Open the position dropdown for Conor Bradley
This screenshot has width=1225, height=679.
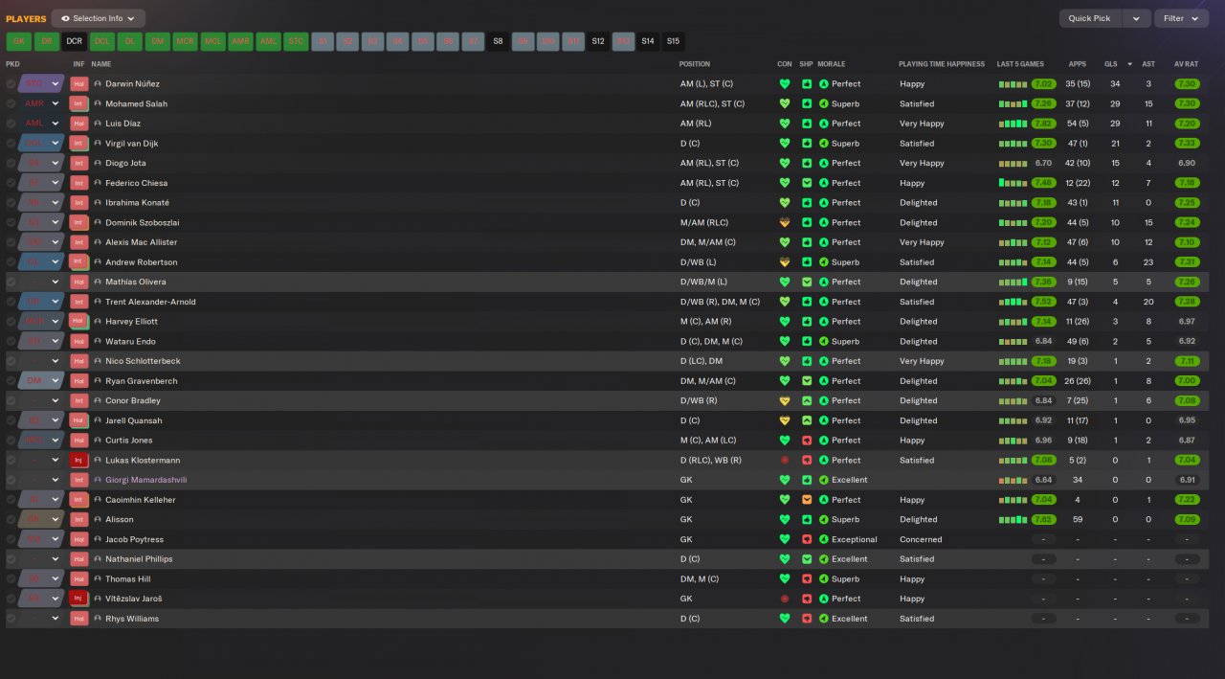click(56, 401)
